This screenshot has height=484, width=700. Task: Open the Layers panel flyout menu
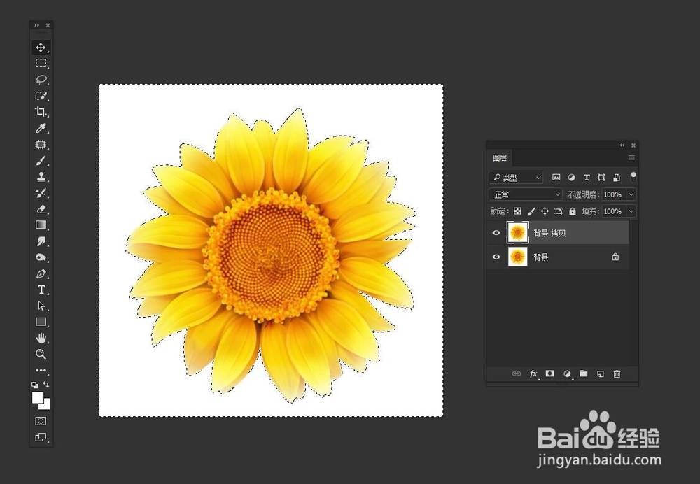click(631, 157)
